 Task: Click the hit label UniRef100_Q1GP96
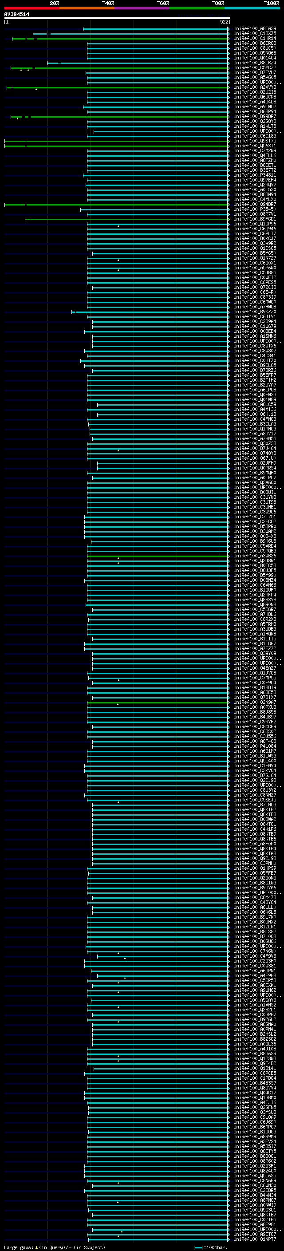click(255, 224)
